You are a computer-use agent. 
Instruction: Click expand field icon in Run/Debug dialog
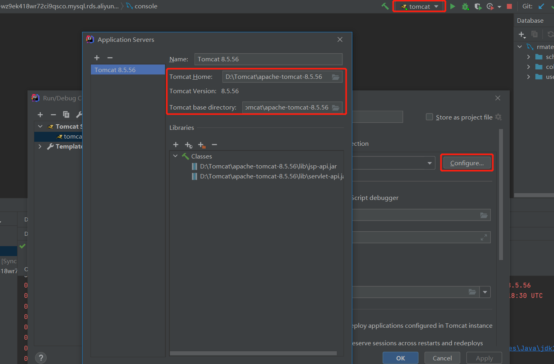pyautogui.click(x=484, y=237)
